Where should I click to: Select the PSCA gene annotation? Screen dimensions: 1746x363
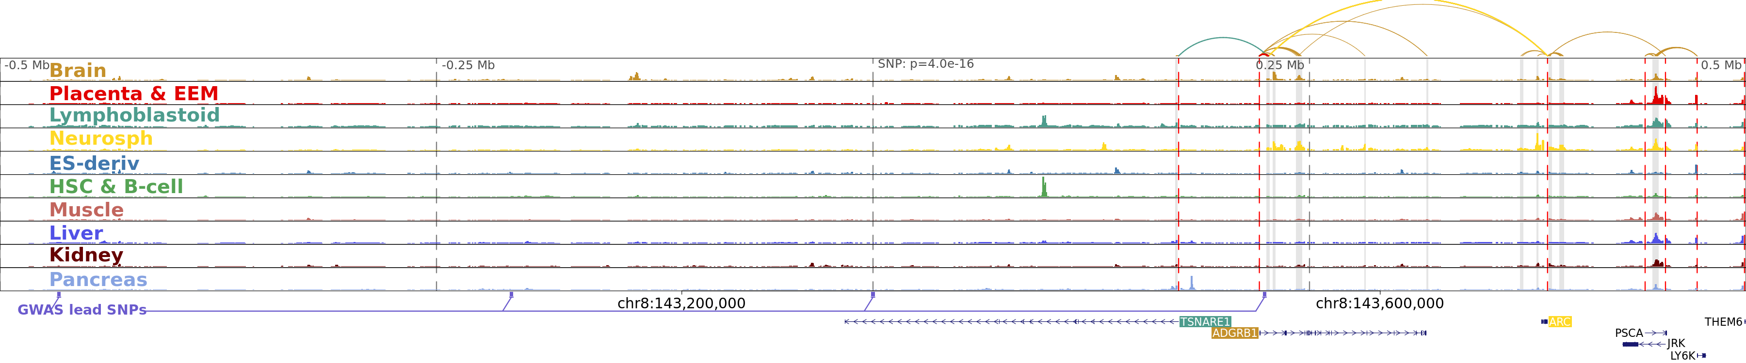coord(1628,333)
